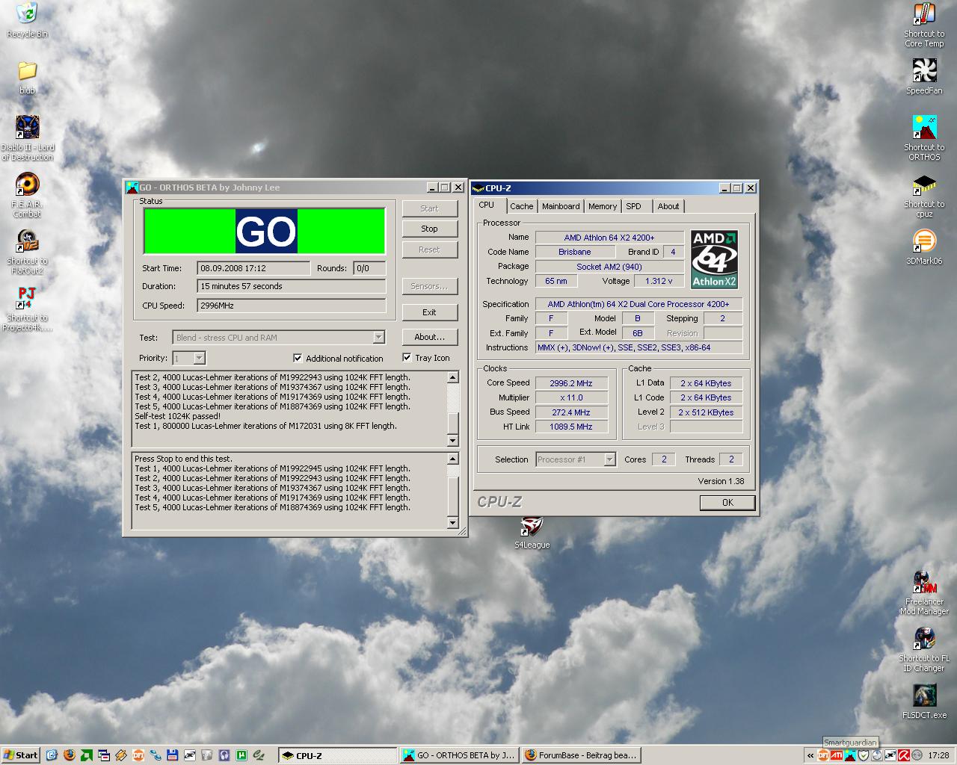Click the ATI tray icon
This screenshot has width=957, height=765.
coord(837,755)
